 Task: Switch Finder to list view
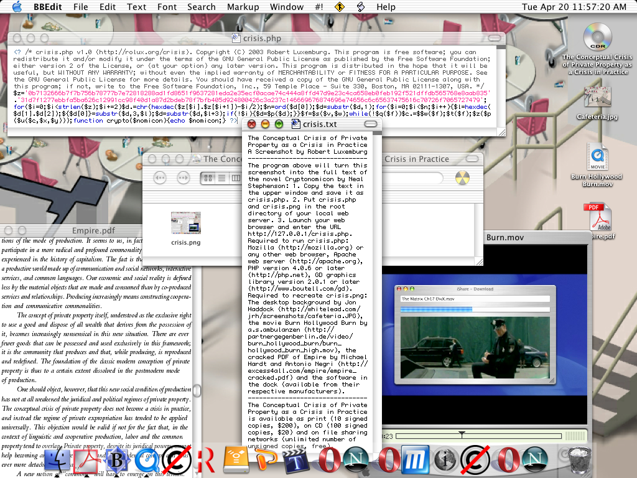pyautogui.click(x=222, y=178)
